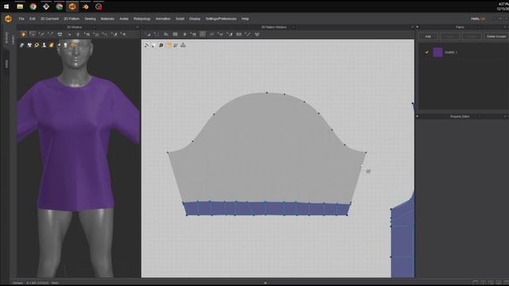Open the Materials menu
Viewport: 509px width, 286px height.
pyautogui.click(x=107, y=19)
